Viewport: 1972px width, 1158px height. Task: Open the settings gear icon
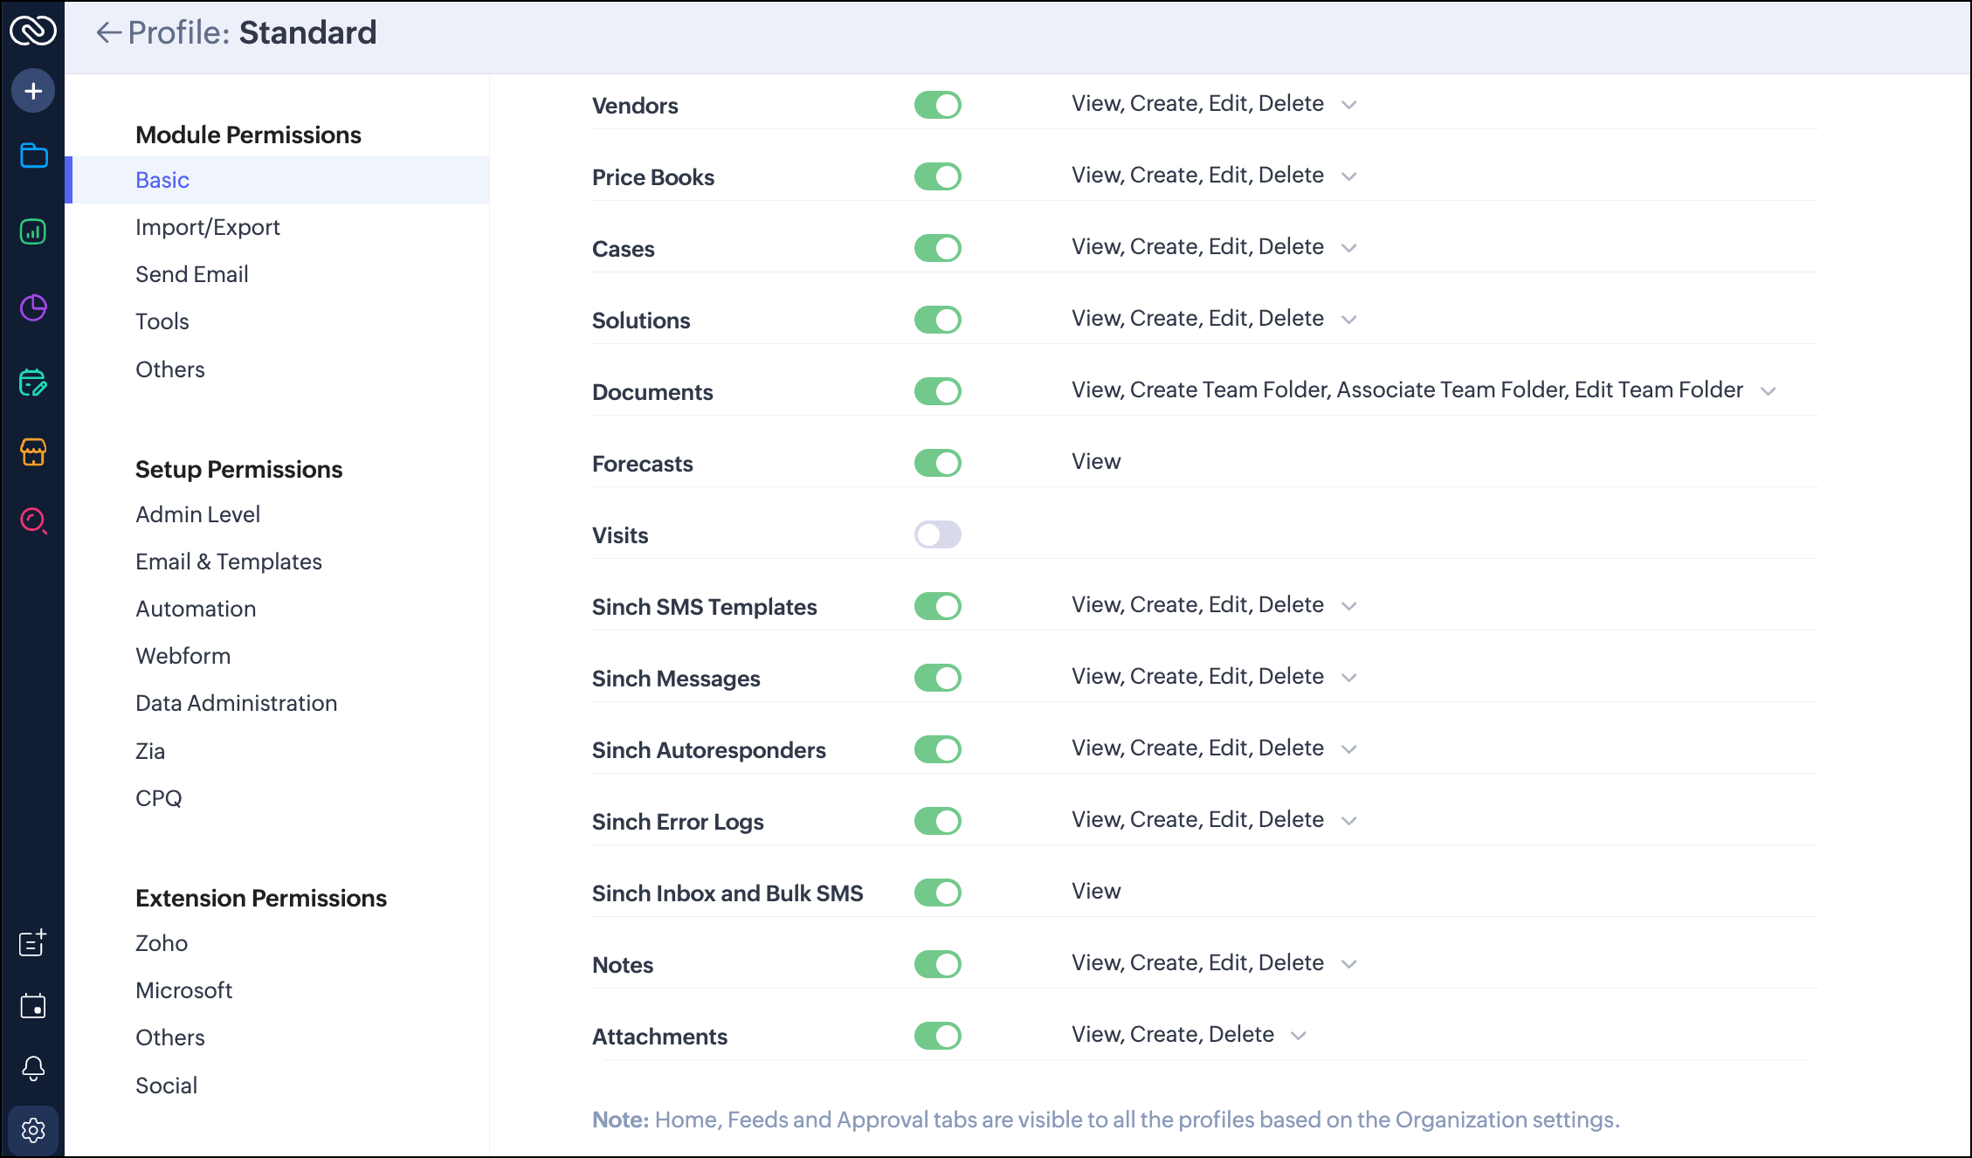[x=33, y=1130]
